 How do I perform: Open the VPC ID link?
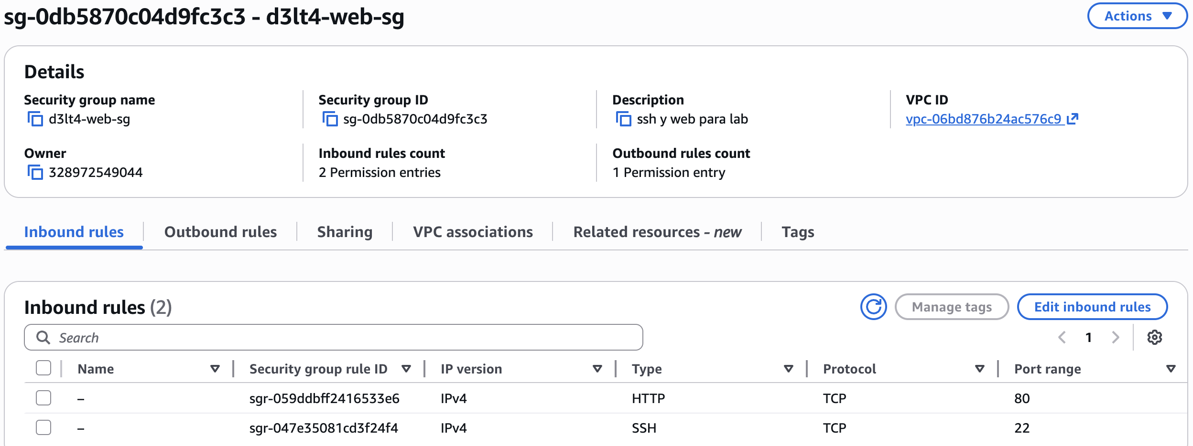(984, 119)
